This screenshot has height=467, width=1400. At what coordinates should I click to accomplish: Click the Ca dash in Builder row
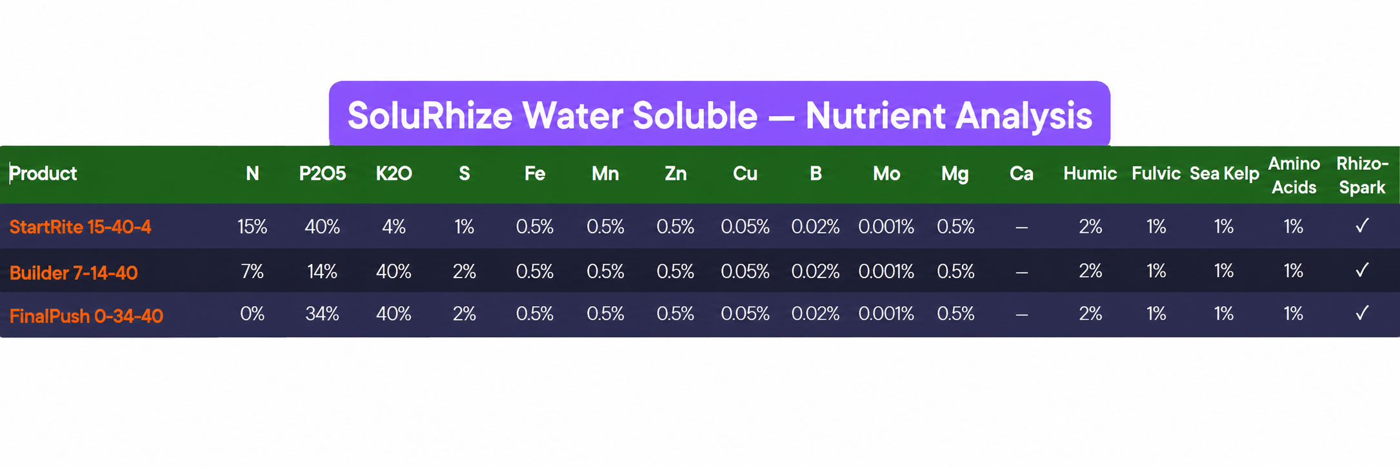1021,272
